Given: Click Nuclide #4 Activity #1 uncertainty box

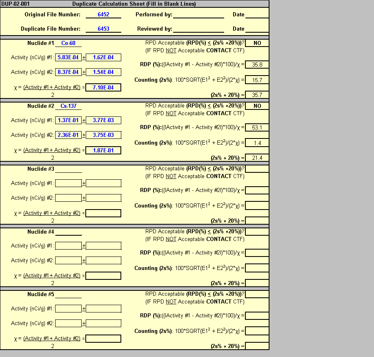Looking at the screenshot, I should click(103, 246).
